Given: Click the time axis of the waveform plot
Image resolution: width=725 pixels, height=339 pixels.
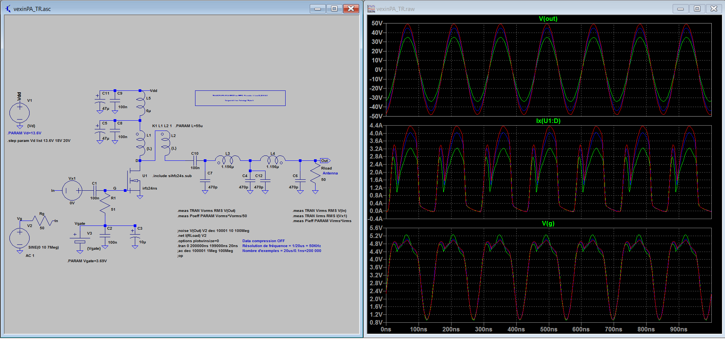Looking at the screenshot, I should tap(548, 329).
